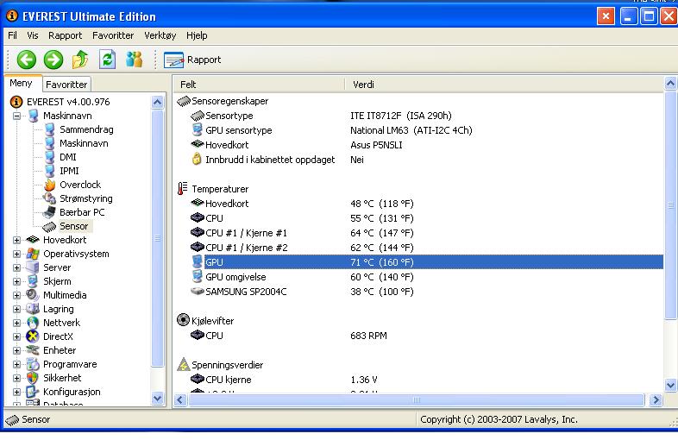
Task: Click the Overclock flame icon
Action: pos(50,185)
